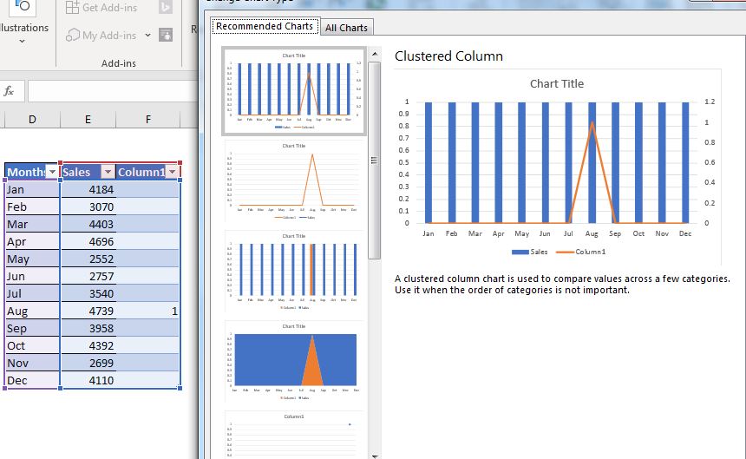Select column E header
The image size is (746, 459).
coord(88,120)
